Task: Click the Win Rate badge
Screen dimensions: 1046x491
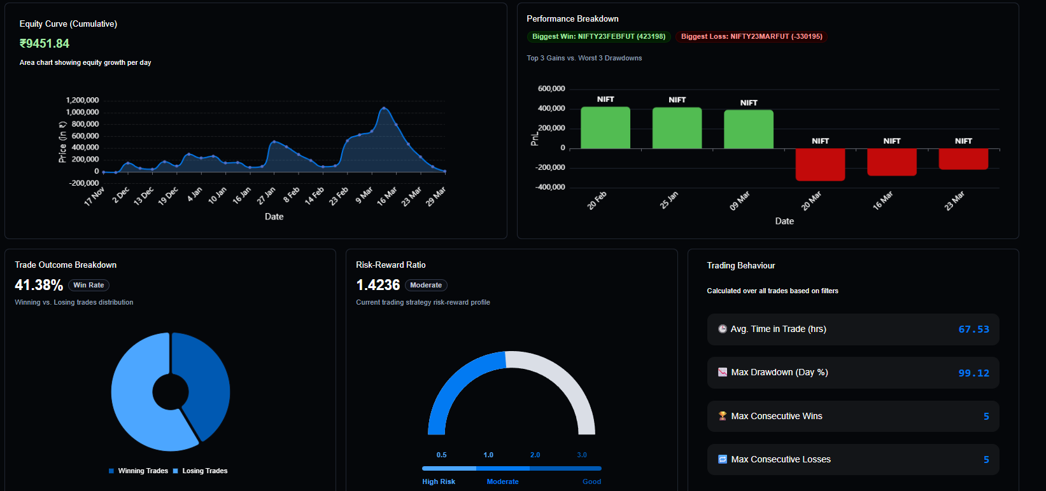Action: tap(88, 285)
